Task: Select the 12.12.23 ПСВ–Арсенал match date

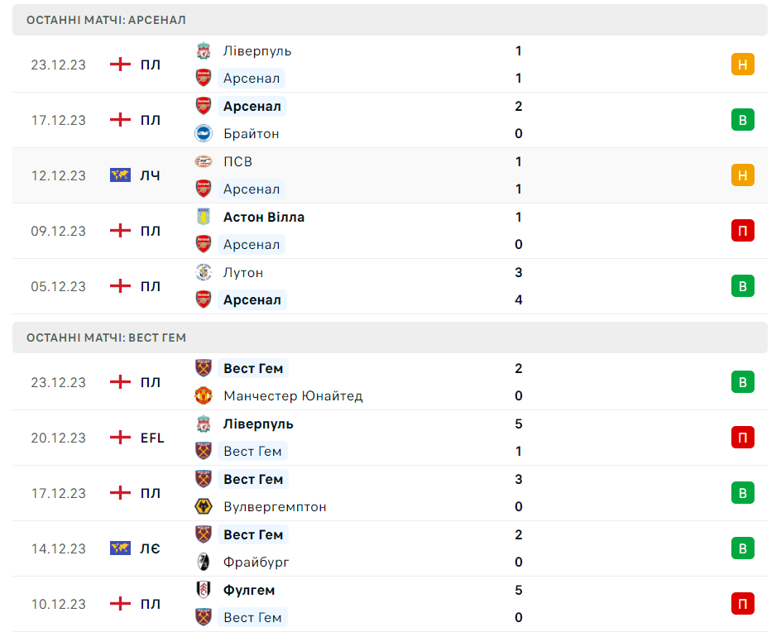Action: [59, 175]
